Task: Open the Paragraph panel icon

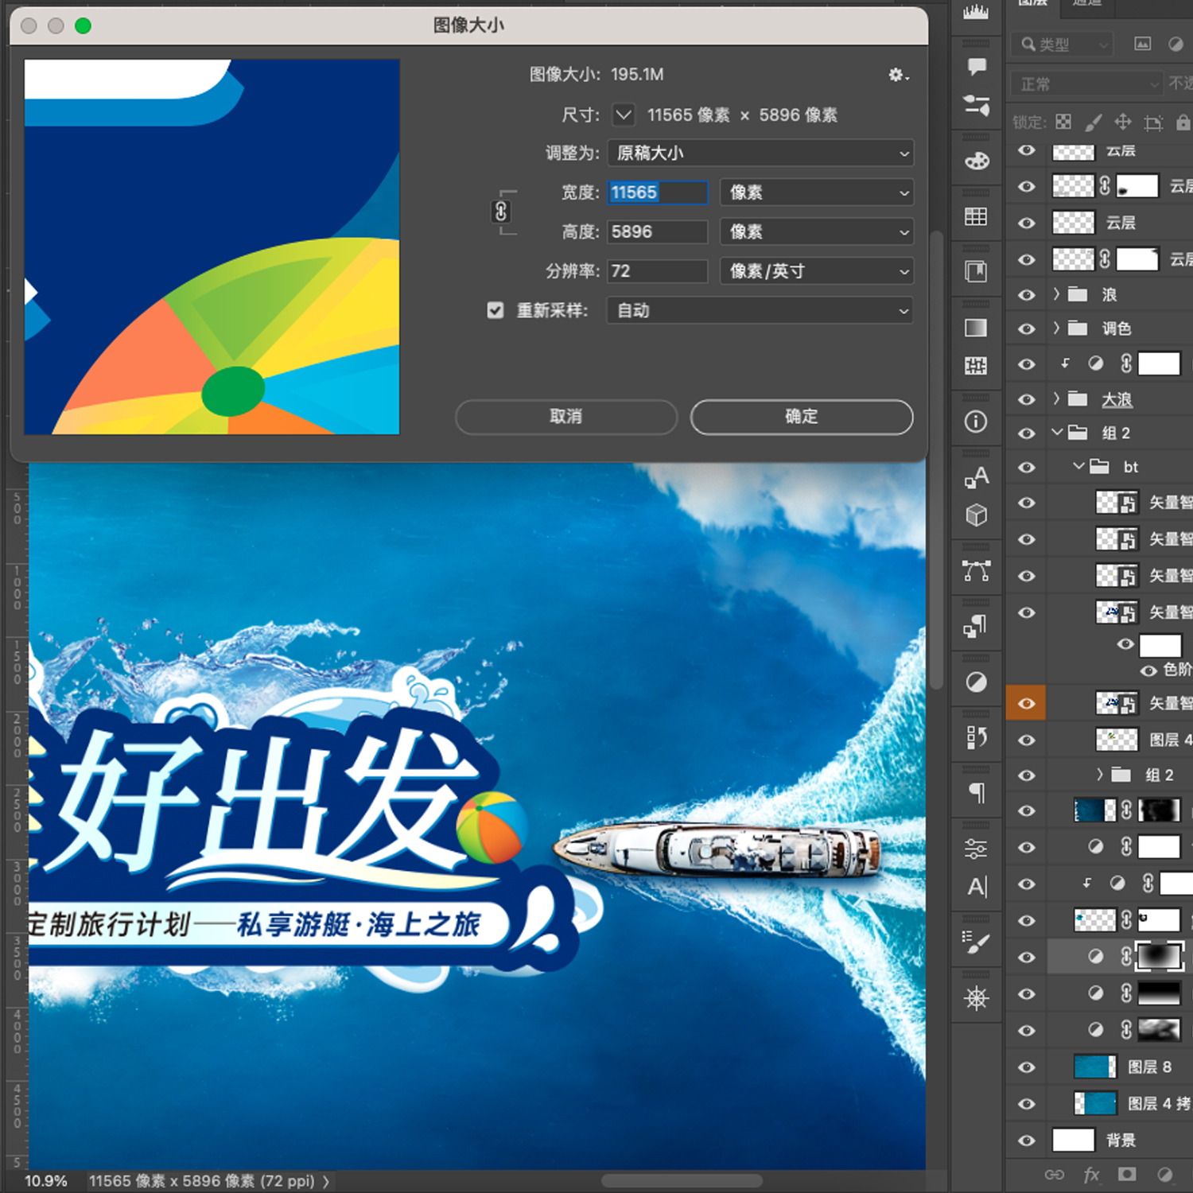Action: click(976, 793)
